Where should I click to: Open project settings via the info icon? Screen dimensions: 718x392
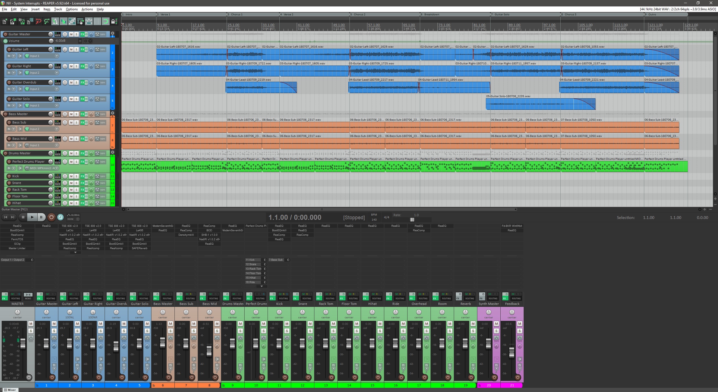(30, 21)
